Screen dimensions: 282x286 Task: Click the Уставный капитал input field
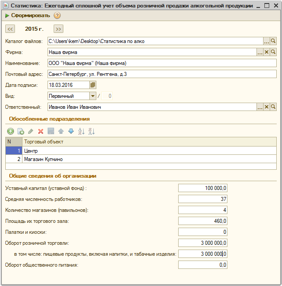[x=203, y=188]
